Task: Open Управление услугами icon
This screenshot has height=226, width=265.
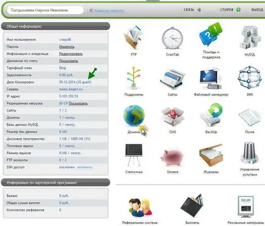Action: tap(249, 154)
